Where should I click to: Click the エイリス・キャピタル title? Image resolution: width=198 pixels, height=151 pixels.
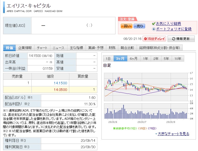click(29, 6)
